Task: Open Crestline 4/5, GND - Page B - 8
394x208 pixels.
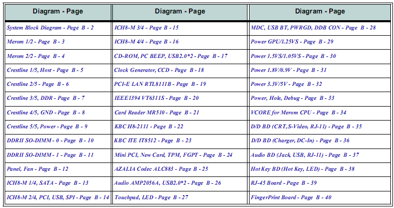Action: pos(46,113)
